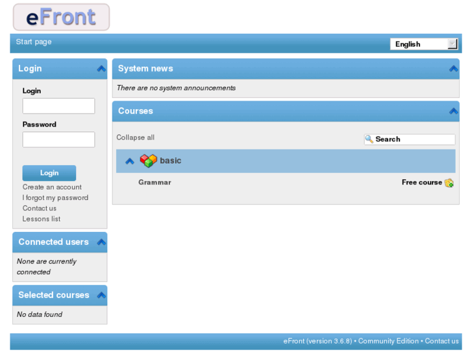Click the Contact us footer link
This screenshot has height=354, width=472.
tap(441, 341)
